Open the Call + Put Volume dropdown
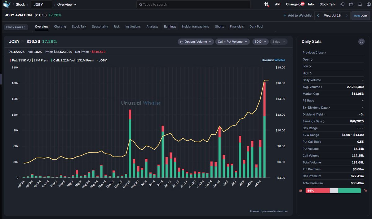The height and width of the screenshot is (219, 372). (232, 41)
